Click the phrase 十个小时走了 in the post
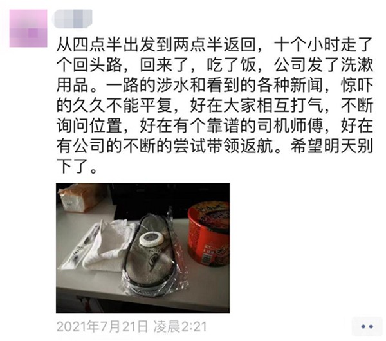The width and height of the screenshot is (386, 341). click(324, 44)
